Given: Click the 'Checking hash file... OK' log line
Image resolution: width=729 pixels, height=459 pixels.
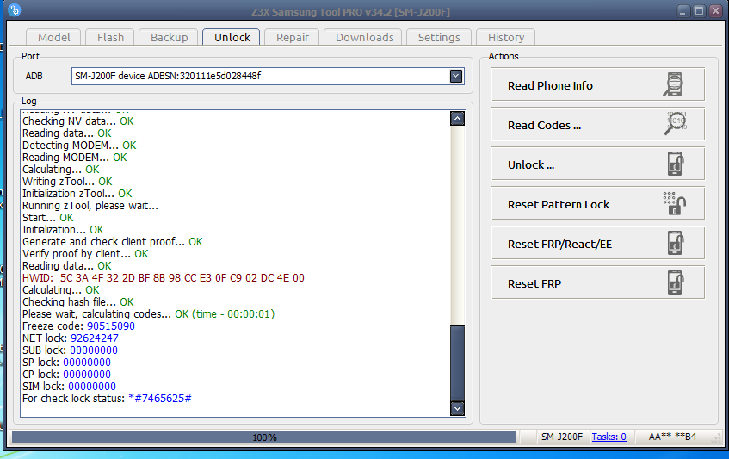Looking at the screenshot, I should (x=78, y=301).
